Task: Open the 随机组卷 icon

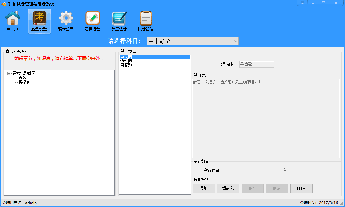Action: tap(93, 21)
